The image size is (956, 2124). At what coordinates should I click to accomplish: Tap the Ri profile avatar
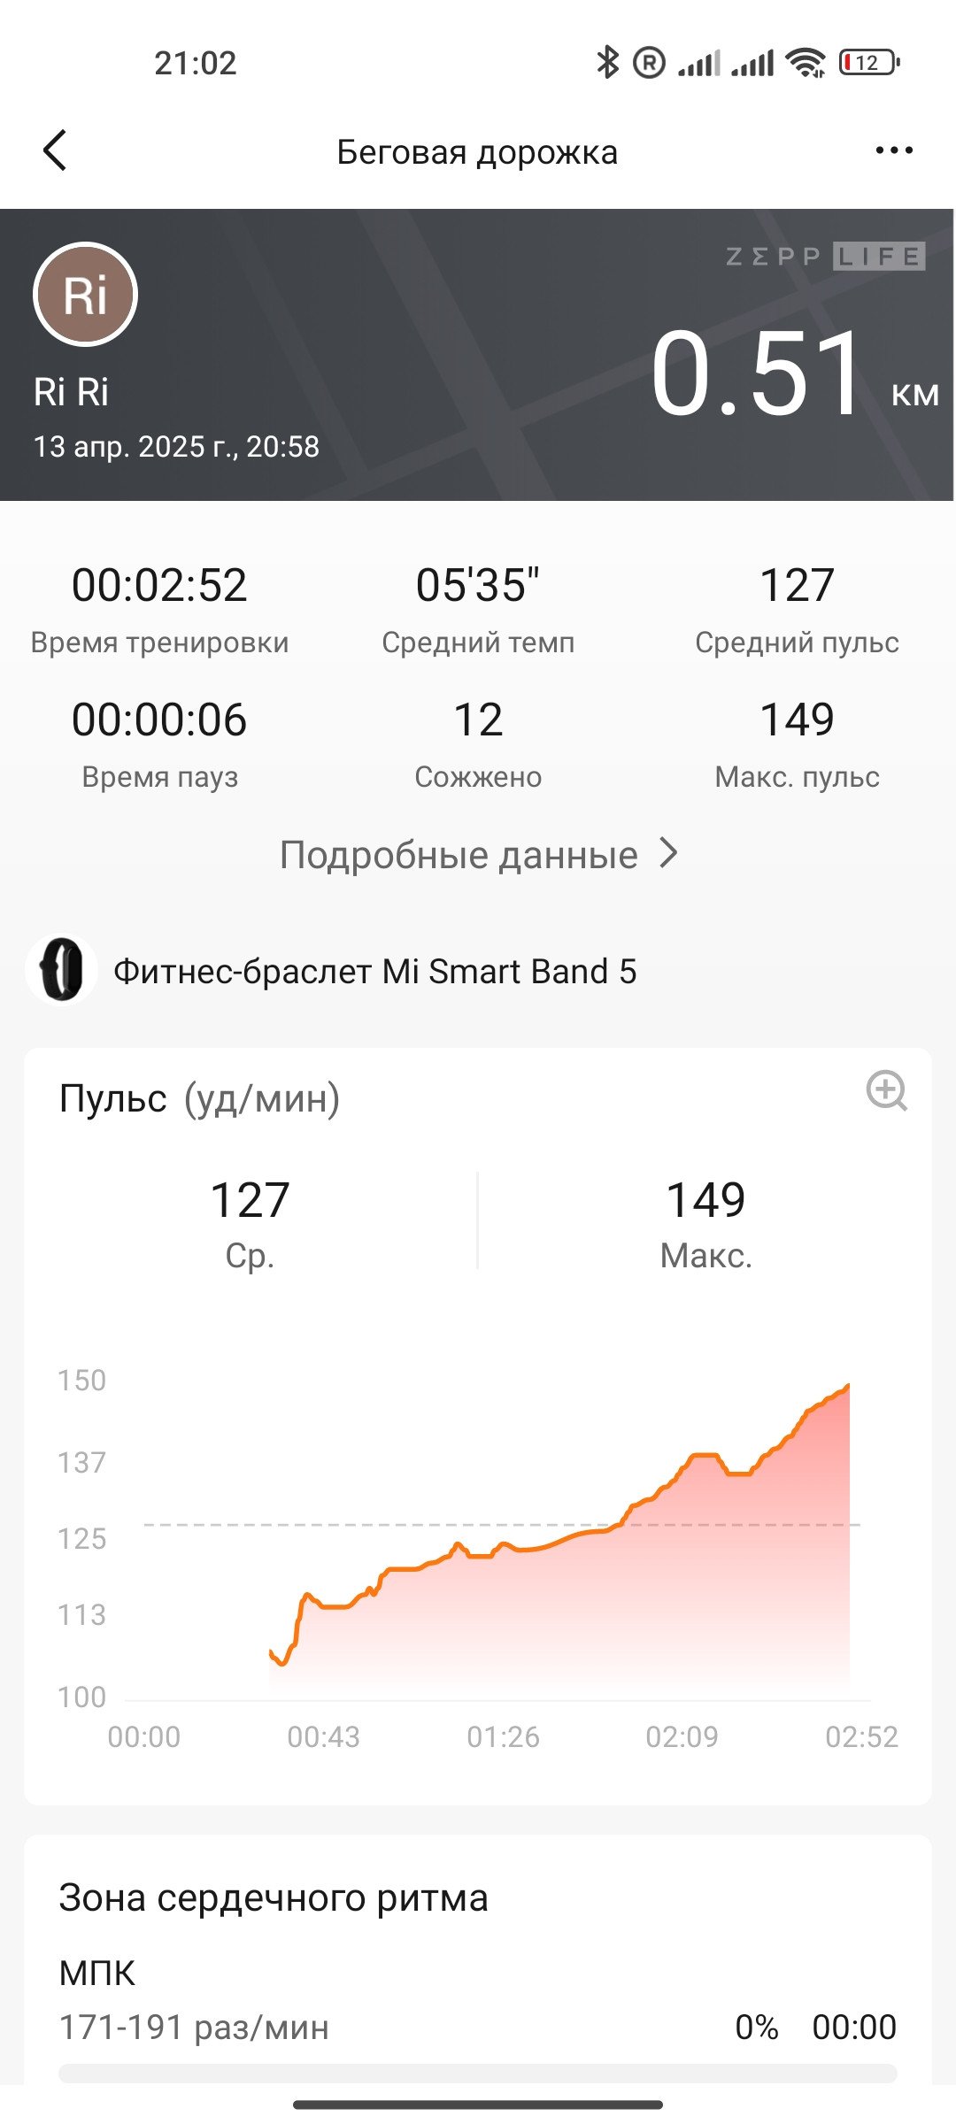click(x=85, y=295)
